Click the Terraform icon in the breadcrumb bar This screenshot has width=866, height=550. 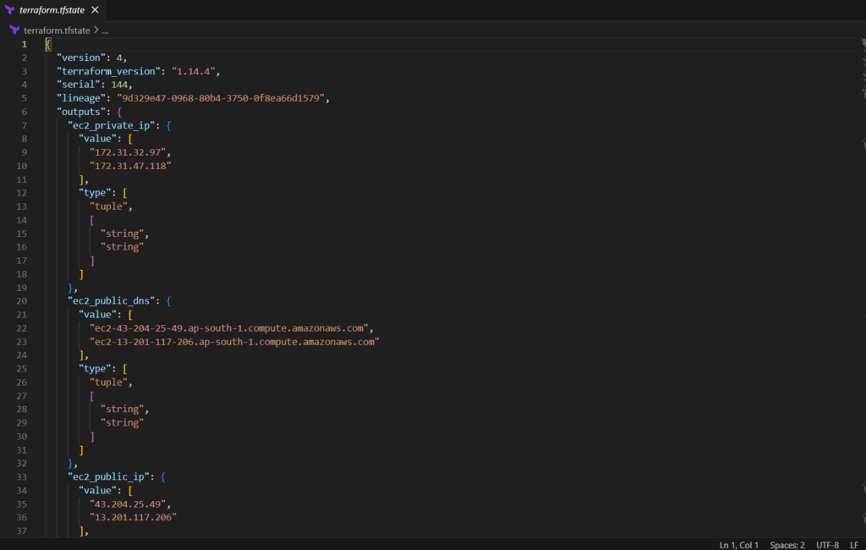point(14,30)
